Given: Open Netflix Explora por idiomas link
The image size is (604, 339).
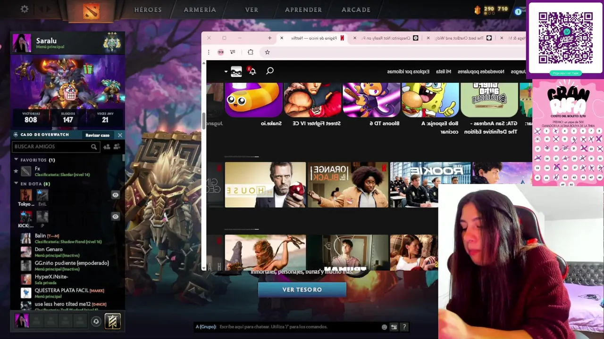Looking at the screenshot, I should click(x=408, y=72).
